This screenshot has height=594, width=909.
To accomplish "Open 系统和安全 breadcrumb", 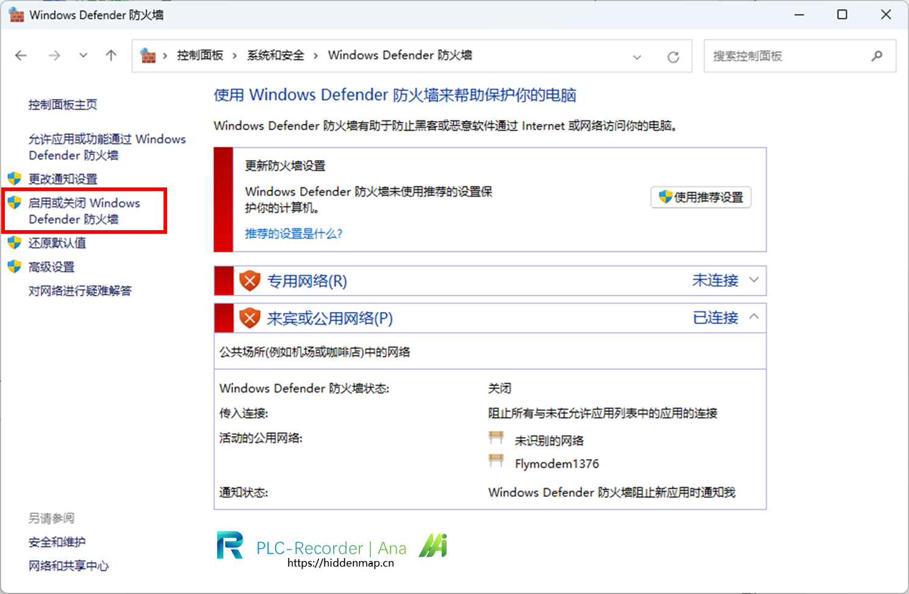I will 275,56.
